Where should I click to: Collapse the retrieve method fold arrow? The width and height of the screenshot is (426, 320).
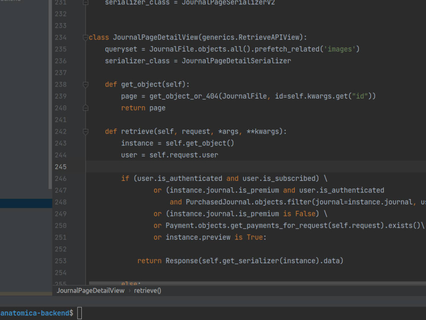[x=85, y=131]
